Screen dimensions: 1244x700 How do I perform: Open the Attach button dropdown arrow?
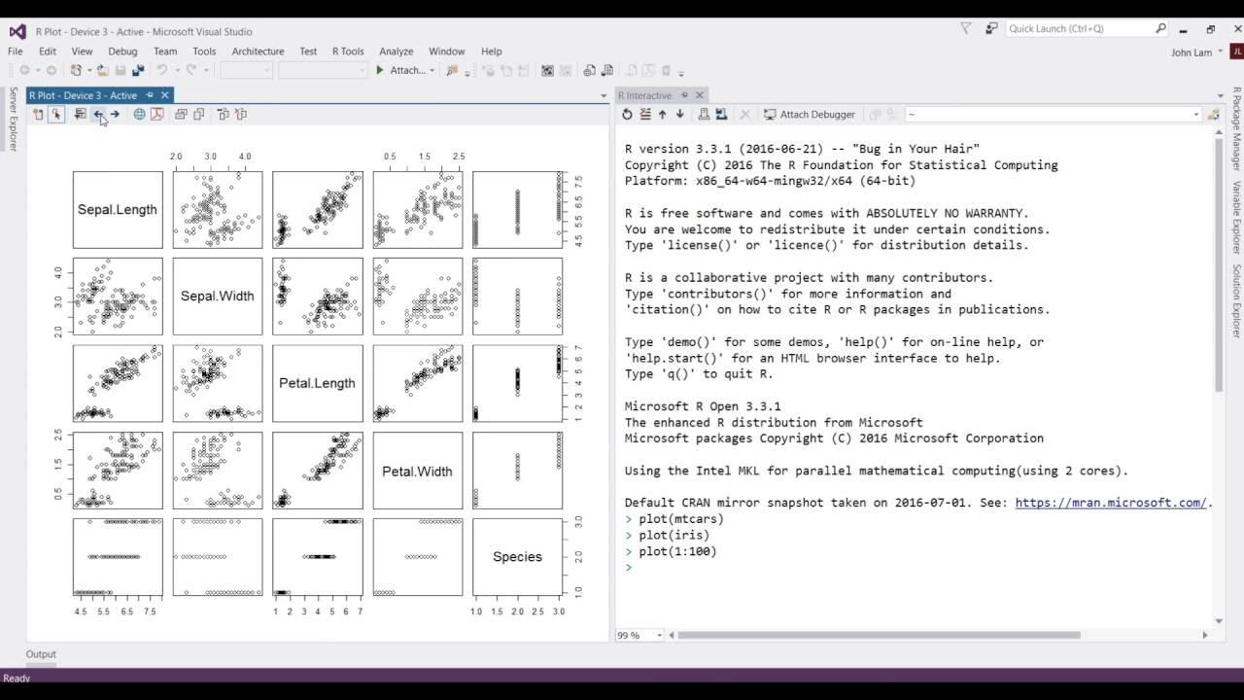tap(432, 70)
